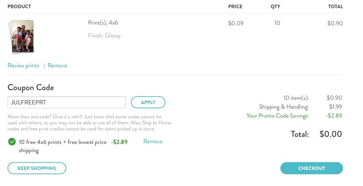
Task: Click the QTY column header
Action: [x=275, y=7]
